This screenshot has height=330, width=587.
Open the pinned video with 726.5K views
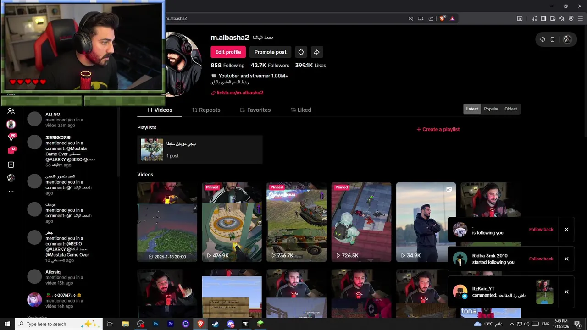[361, 222]
